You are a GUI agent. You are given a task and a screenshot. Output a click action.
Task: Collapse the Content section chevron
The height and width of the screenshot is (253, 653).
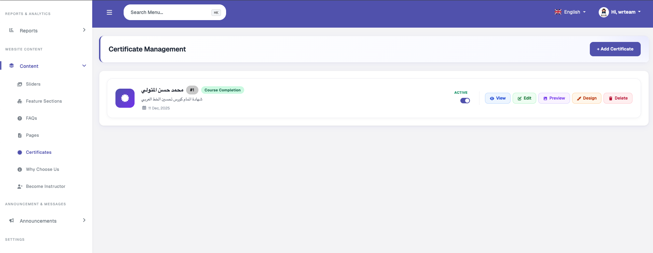tap(84, 66)
